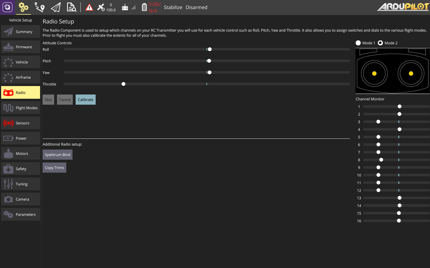Click the Spektrum Bind button
The width and height of the screenshot is (430, 268).
[x=58, y=155]
